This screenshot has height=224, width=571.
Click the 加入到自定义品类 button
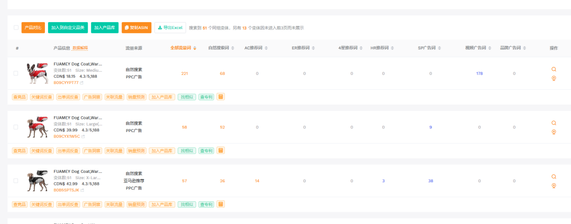(68, 27)
